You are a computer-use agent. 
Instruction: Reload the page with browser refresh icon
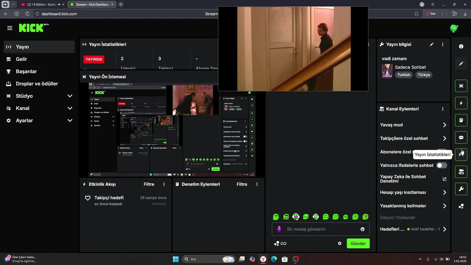pos(27,14)
